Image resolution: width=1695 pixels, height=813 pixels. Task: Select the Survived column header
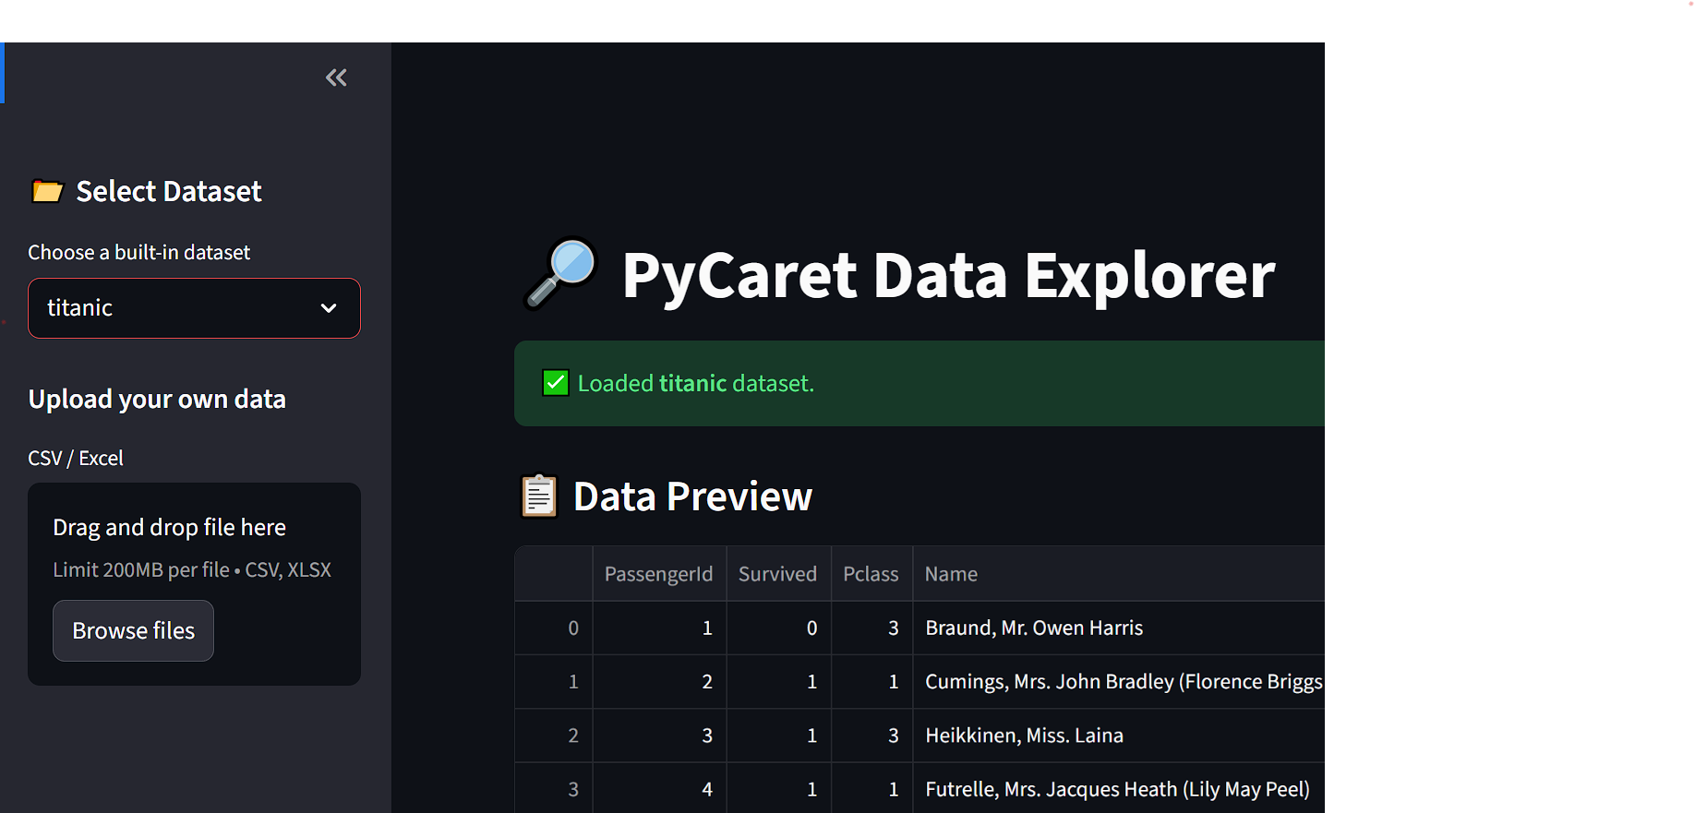[x=777, y=574]
